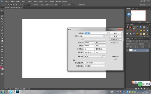Click red foreground color swatch in toolbox
This screenshot has height=94, width=151.
pyautogui.click(x=2, y=68)
